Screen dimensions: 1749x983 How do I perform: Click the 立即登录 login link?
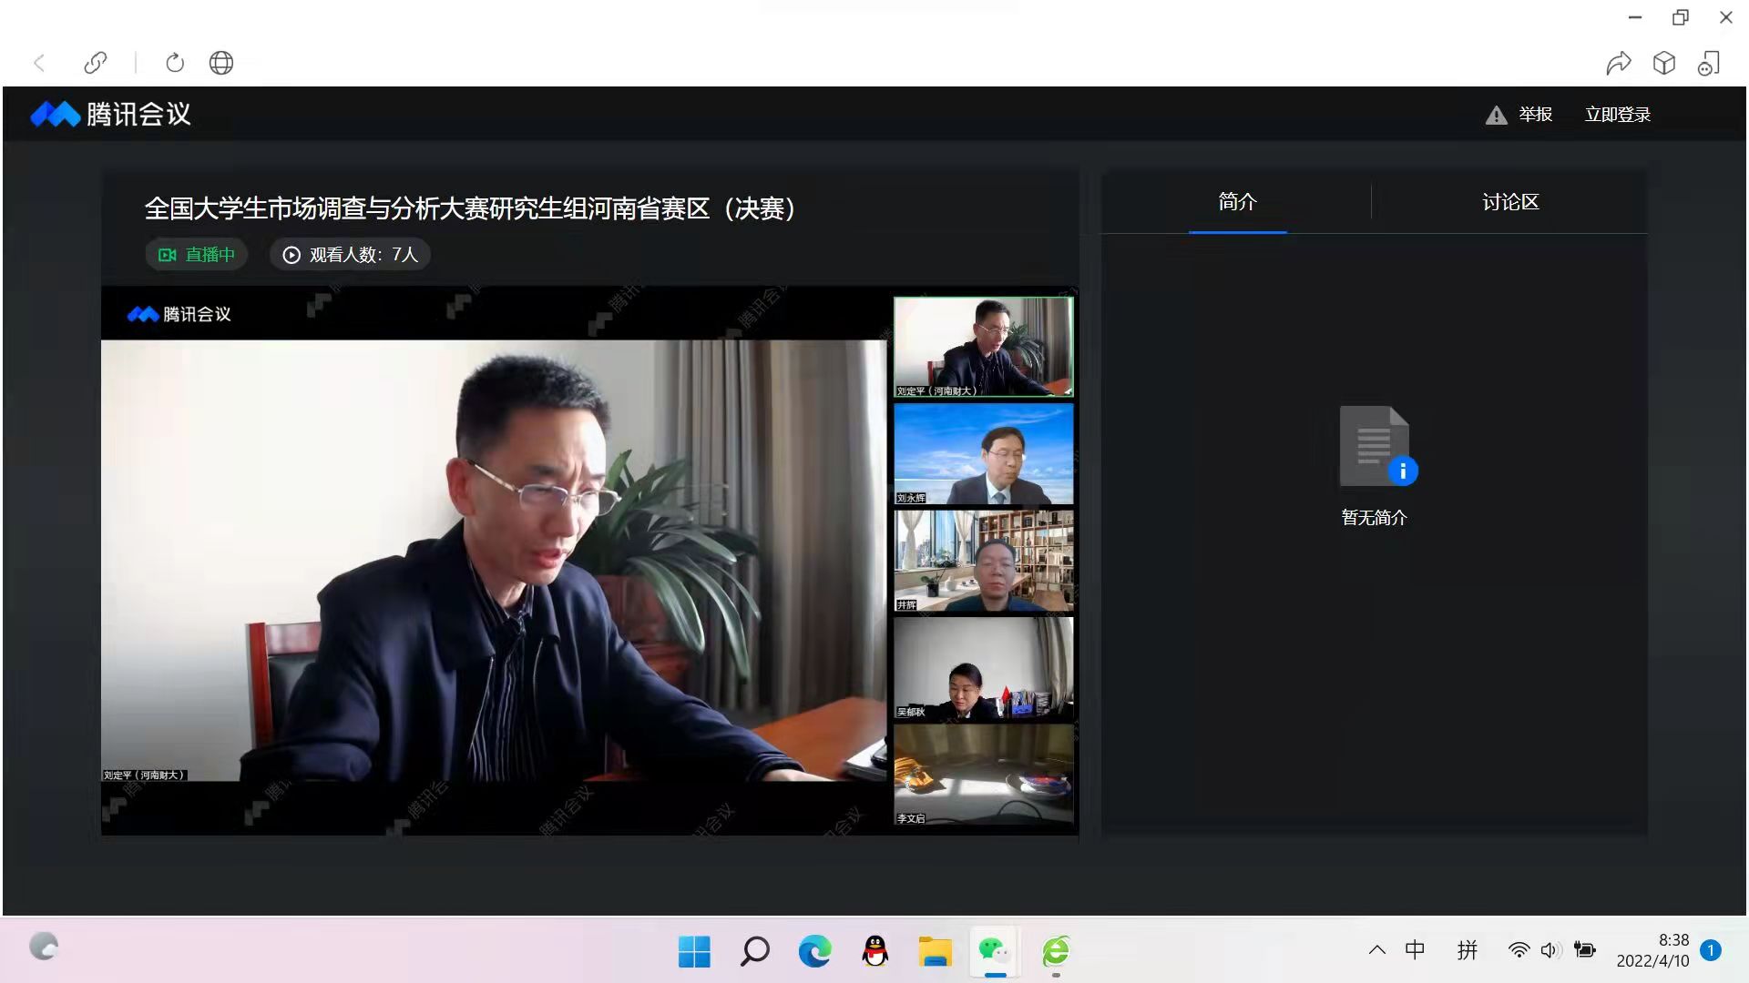(1617, 115)
